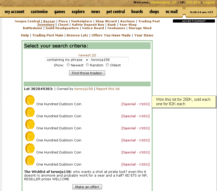Open the Guild Headquarters link
This screenshot has height=191, width=217.
pos(62,28)
